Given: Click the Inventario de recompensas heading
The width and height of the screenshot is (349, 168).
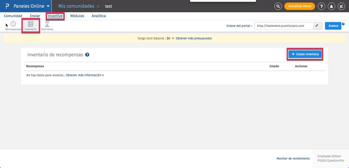Looking at the screenshot, I should [55, 55].
